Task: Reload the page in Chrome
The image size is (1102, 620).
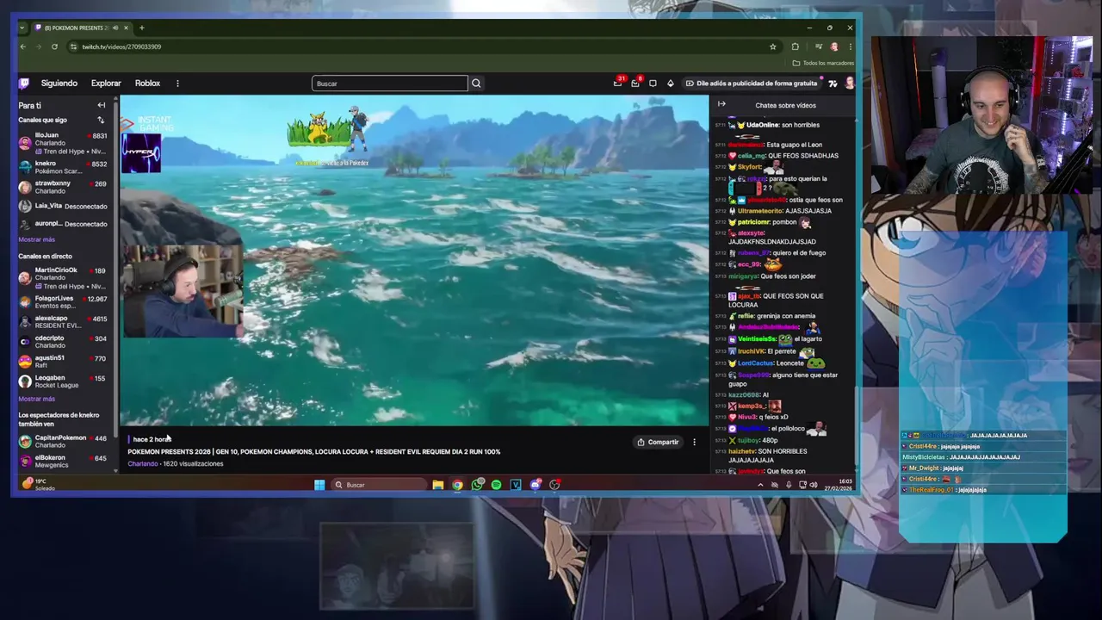Action: pos(54,46)
